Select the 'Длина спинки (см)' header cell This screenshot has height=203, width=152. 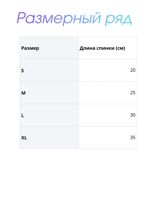coord(108,48)
